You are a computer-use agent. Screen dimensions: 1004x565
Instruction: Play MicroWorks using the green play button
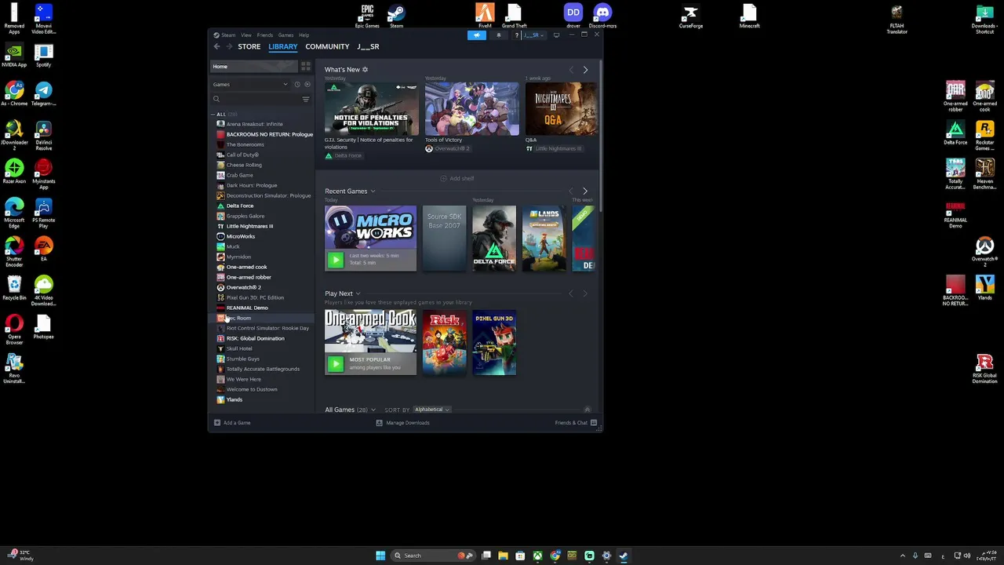[336, 260]
